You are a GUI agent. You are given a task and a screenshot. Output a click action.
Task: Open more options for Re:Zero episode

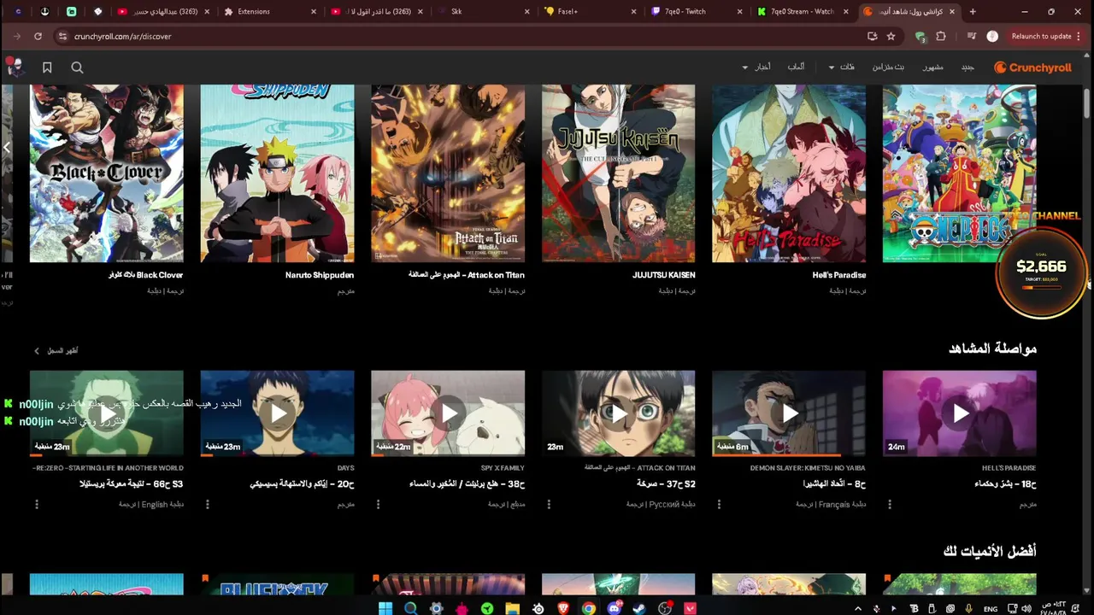[37, 505]
